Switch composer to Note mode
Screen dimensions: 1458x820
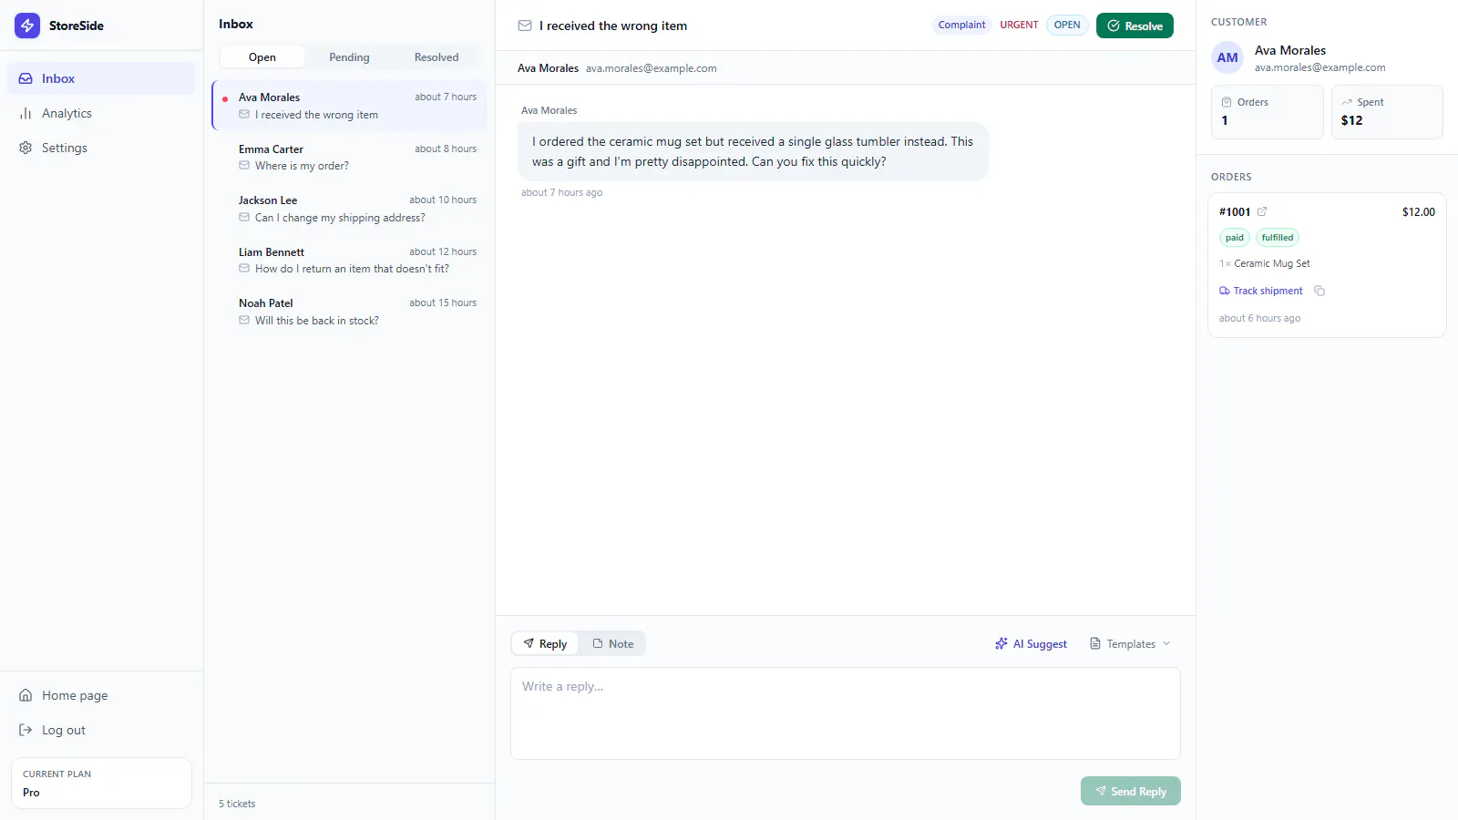[612, 643]
